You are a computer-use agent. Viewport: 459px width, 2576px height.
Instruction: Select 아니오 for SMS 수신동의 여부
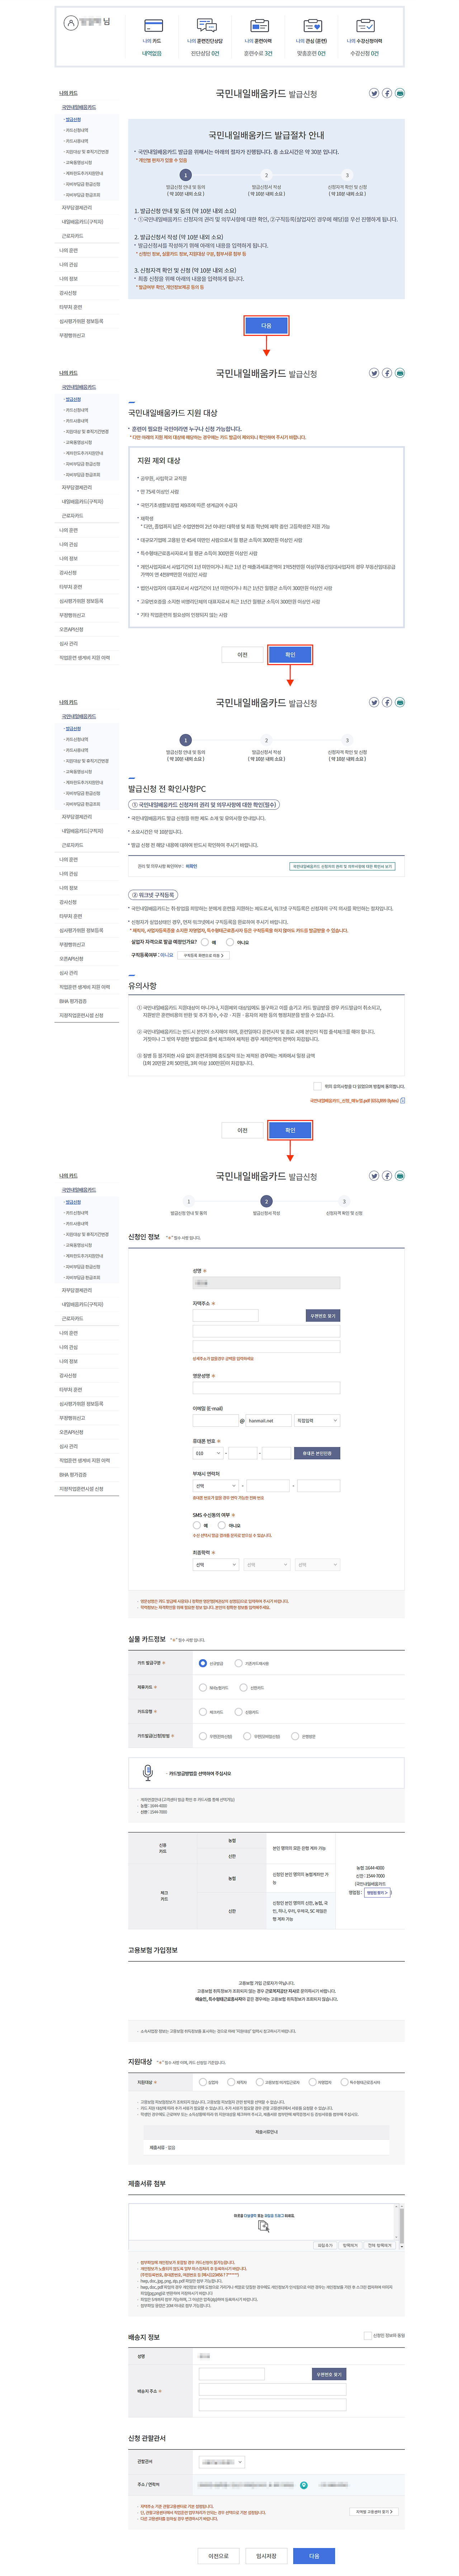tap(222, 1525)
